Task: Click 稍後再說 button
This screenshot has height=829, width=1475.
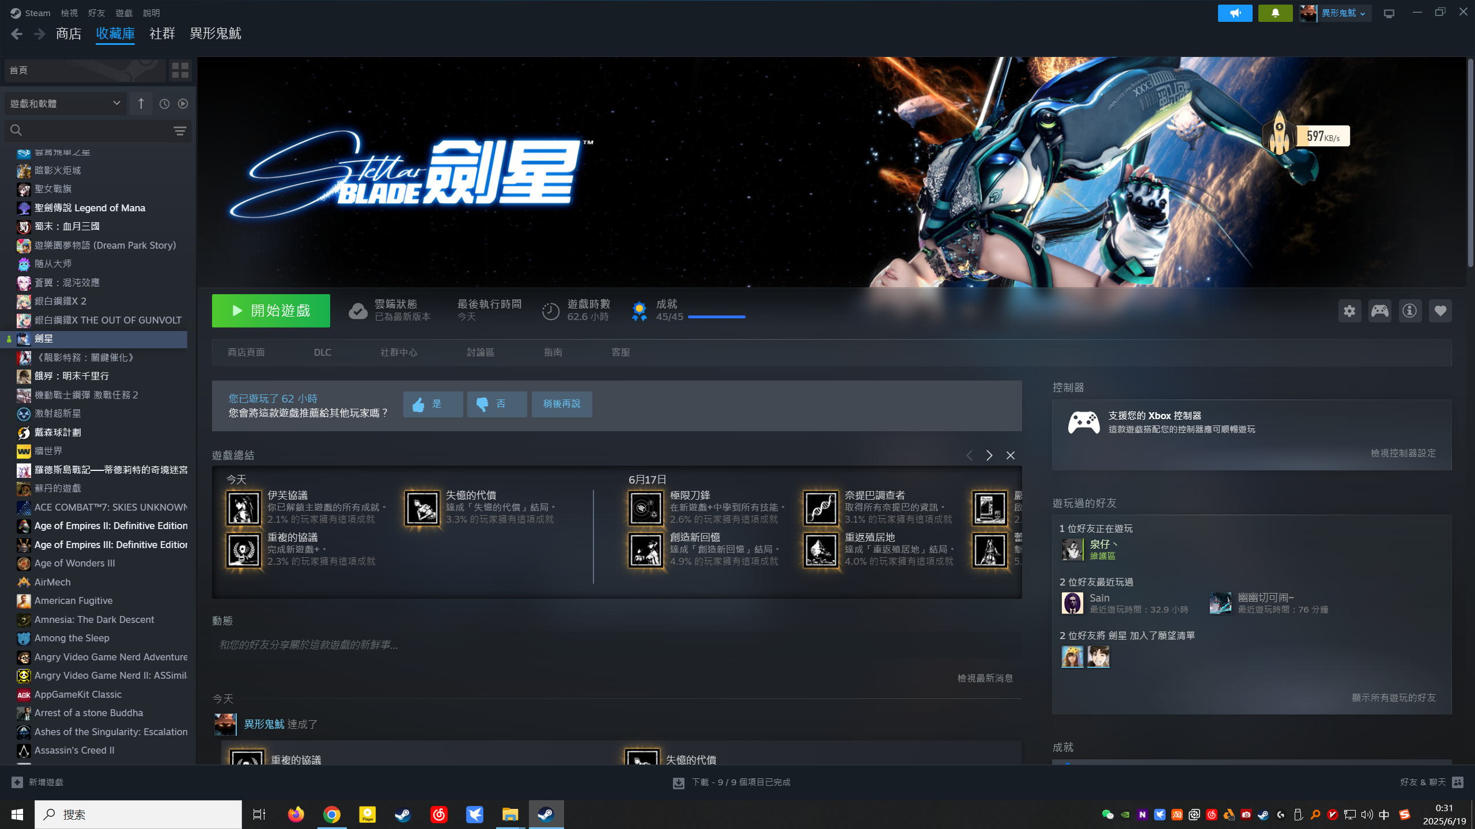Action: [562, 404]
